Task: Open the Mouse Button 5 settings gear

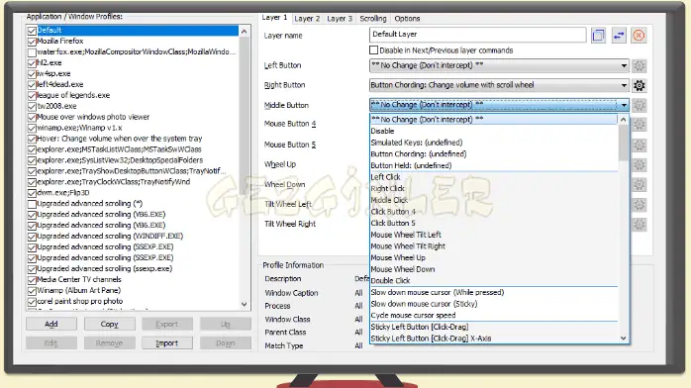Action: click(x=639, y=145)
